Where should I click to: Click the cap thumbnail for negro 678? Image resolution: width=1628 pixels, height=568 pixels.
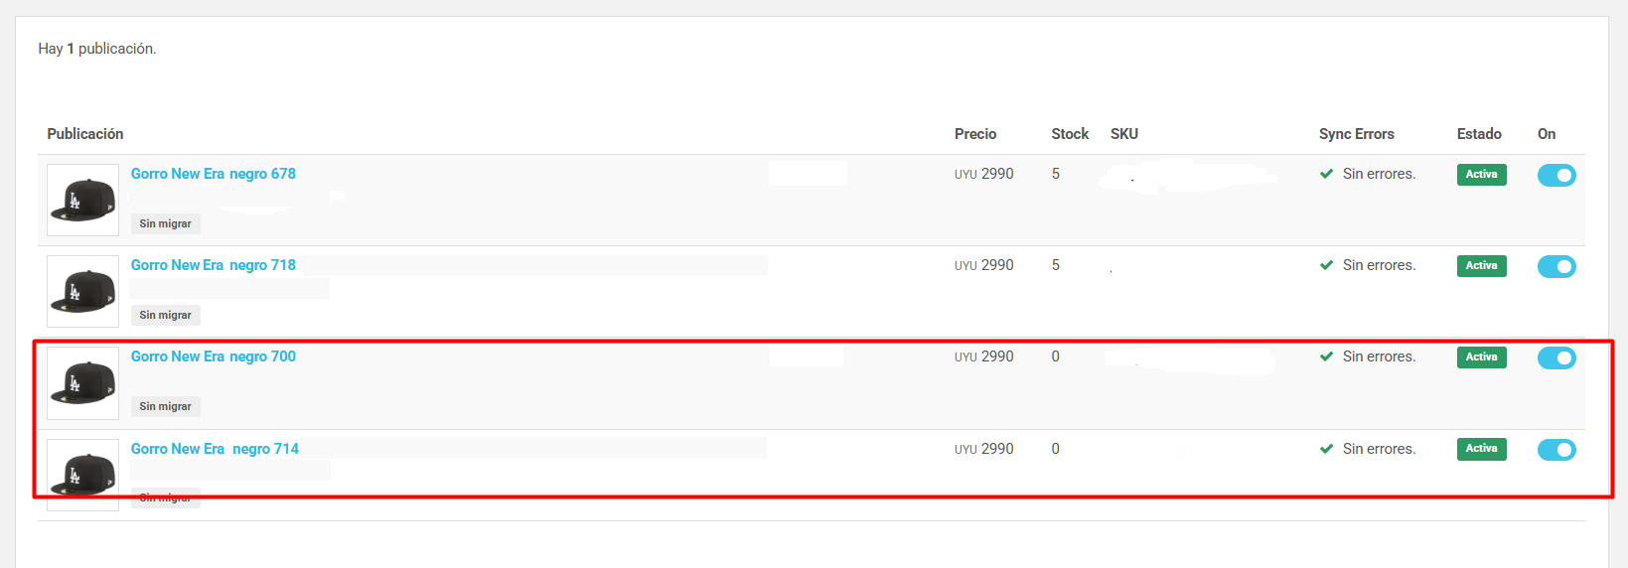coord(83,200)
